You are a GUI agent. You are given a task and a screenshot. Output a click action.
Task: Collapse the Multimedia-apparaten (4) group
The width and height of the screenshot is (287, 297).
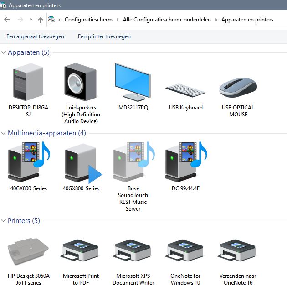[3, 133]
